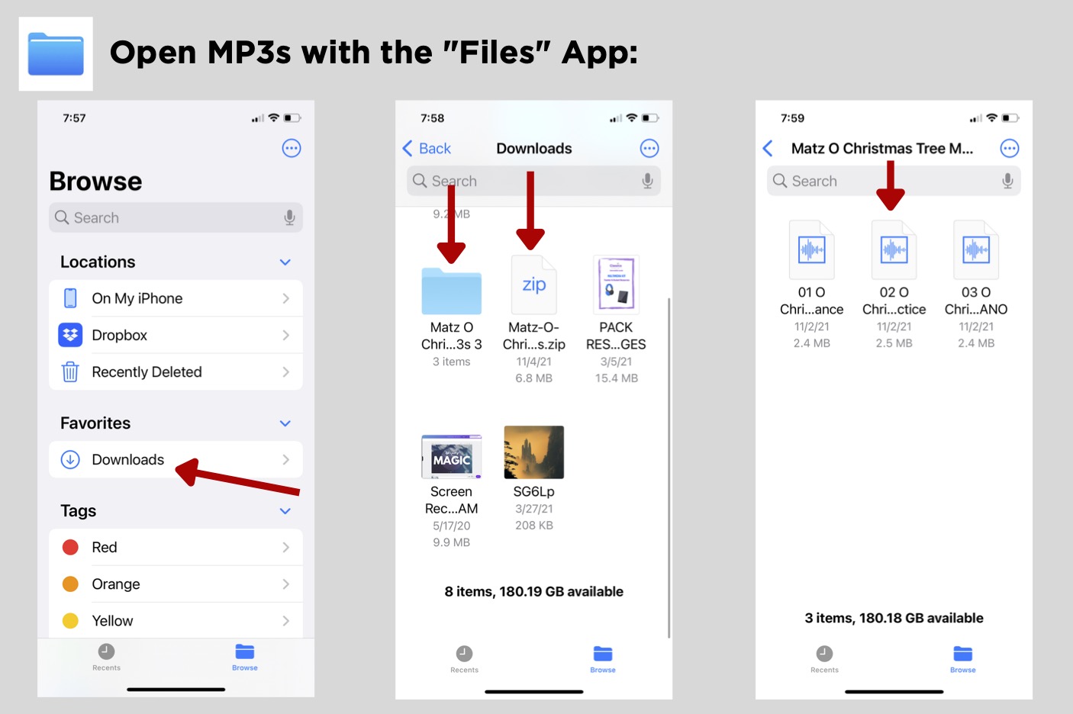
Task: Open the Recently Deleted trash folder
Action: pyautogui.click(x=147, y=371)
